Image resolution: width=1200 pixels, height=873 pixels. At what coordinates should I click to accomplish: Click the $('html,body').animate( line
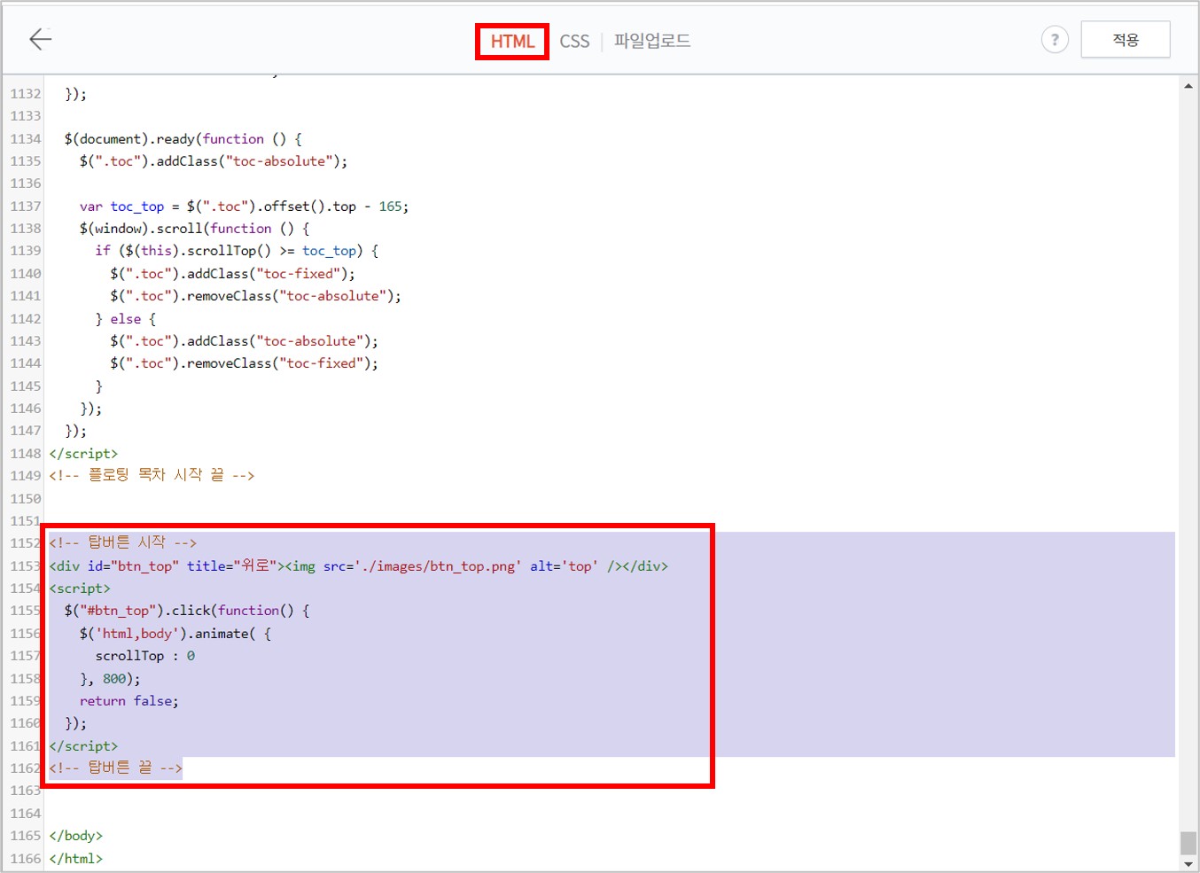point(175,634)
